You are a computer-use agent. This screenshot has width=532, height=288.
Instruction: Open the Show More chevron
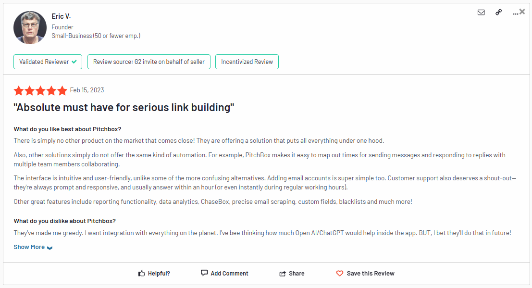(x=50, y=247)
